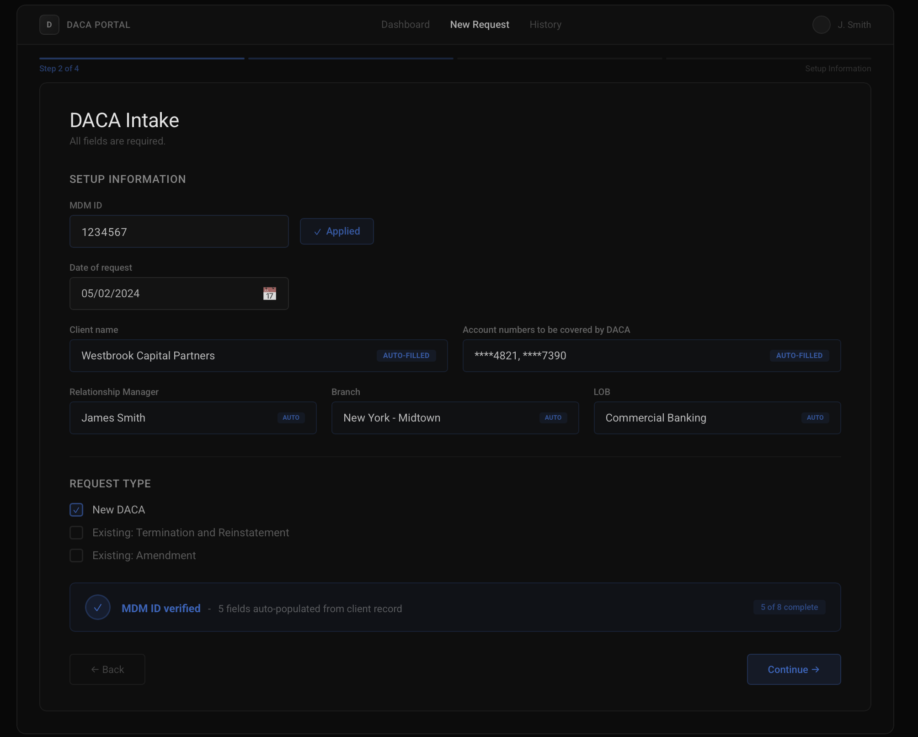
Task: Click the AUTO-FILLED badge on Account numbers
Action: coord(800,356)
